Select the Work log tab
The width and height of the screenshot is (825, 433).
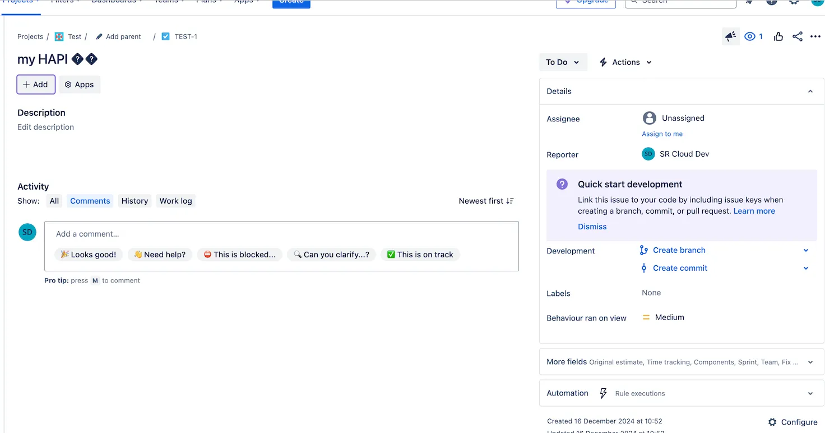point(175,201)
